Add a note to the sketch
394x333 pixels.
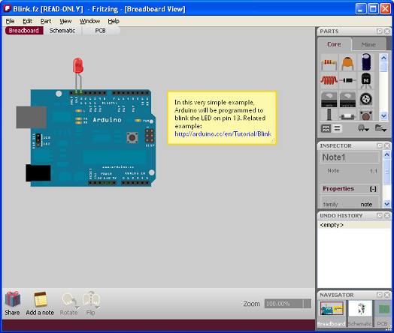[40, 303]
